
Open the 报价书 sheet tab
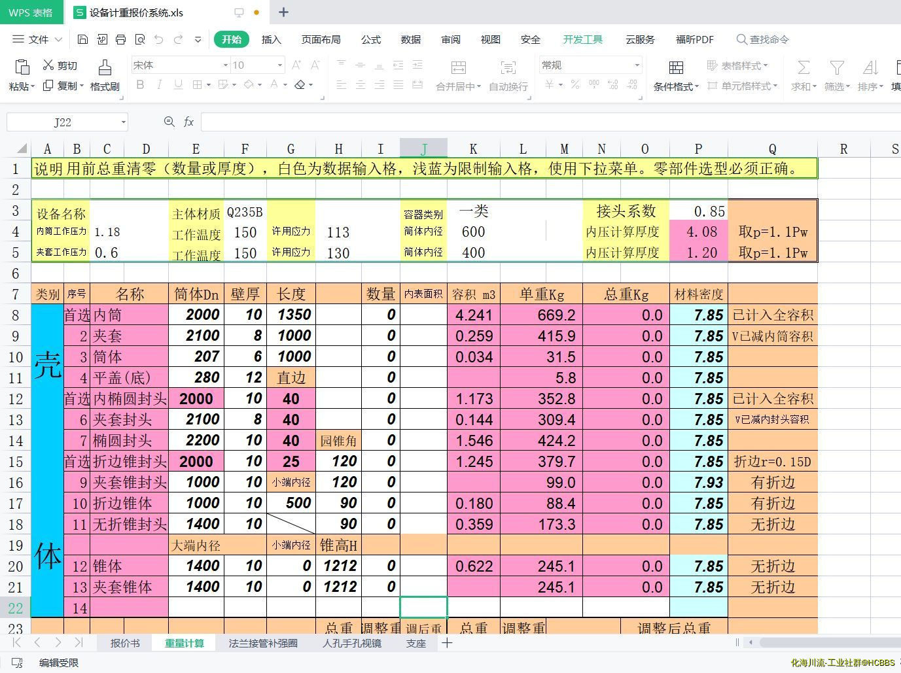point(124,643)
